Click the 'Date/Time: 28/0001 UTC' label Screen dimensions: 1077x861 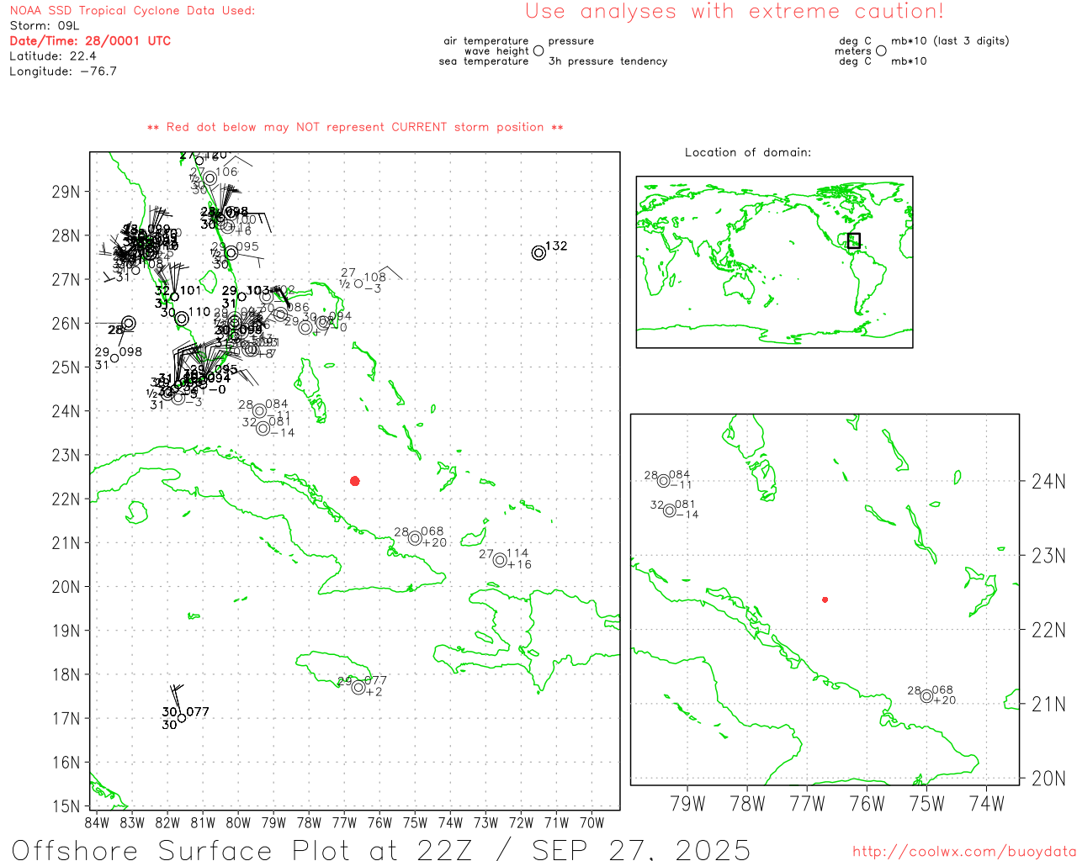click(90, 40)
